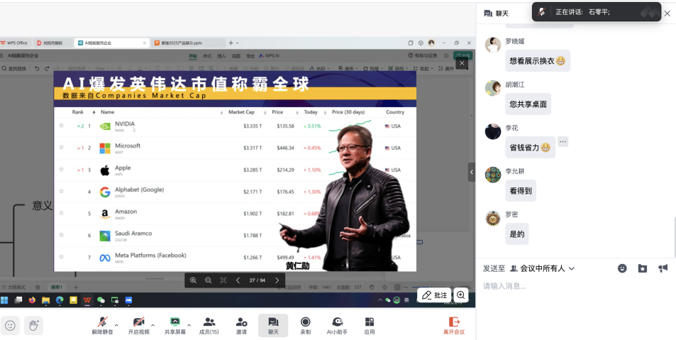This screenshot has height=340, width=676.
Task: Open the 开始 ribbon tab in WPS
Action: point(193,55)
